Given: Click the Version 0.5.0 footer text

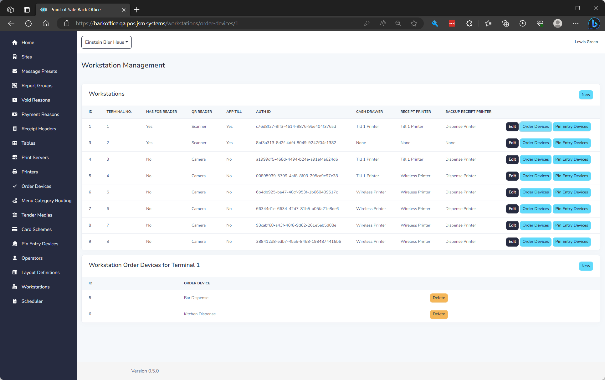Looking at the screenshot, I should (145, 371).
